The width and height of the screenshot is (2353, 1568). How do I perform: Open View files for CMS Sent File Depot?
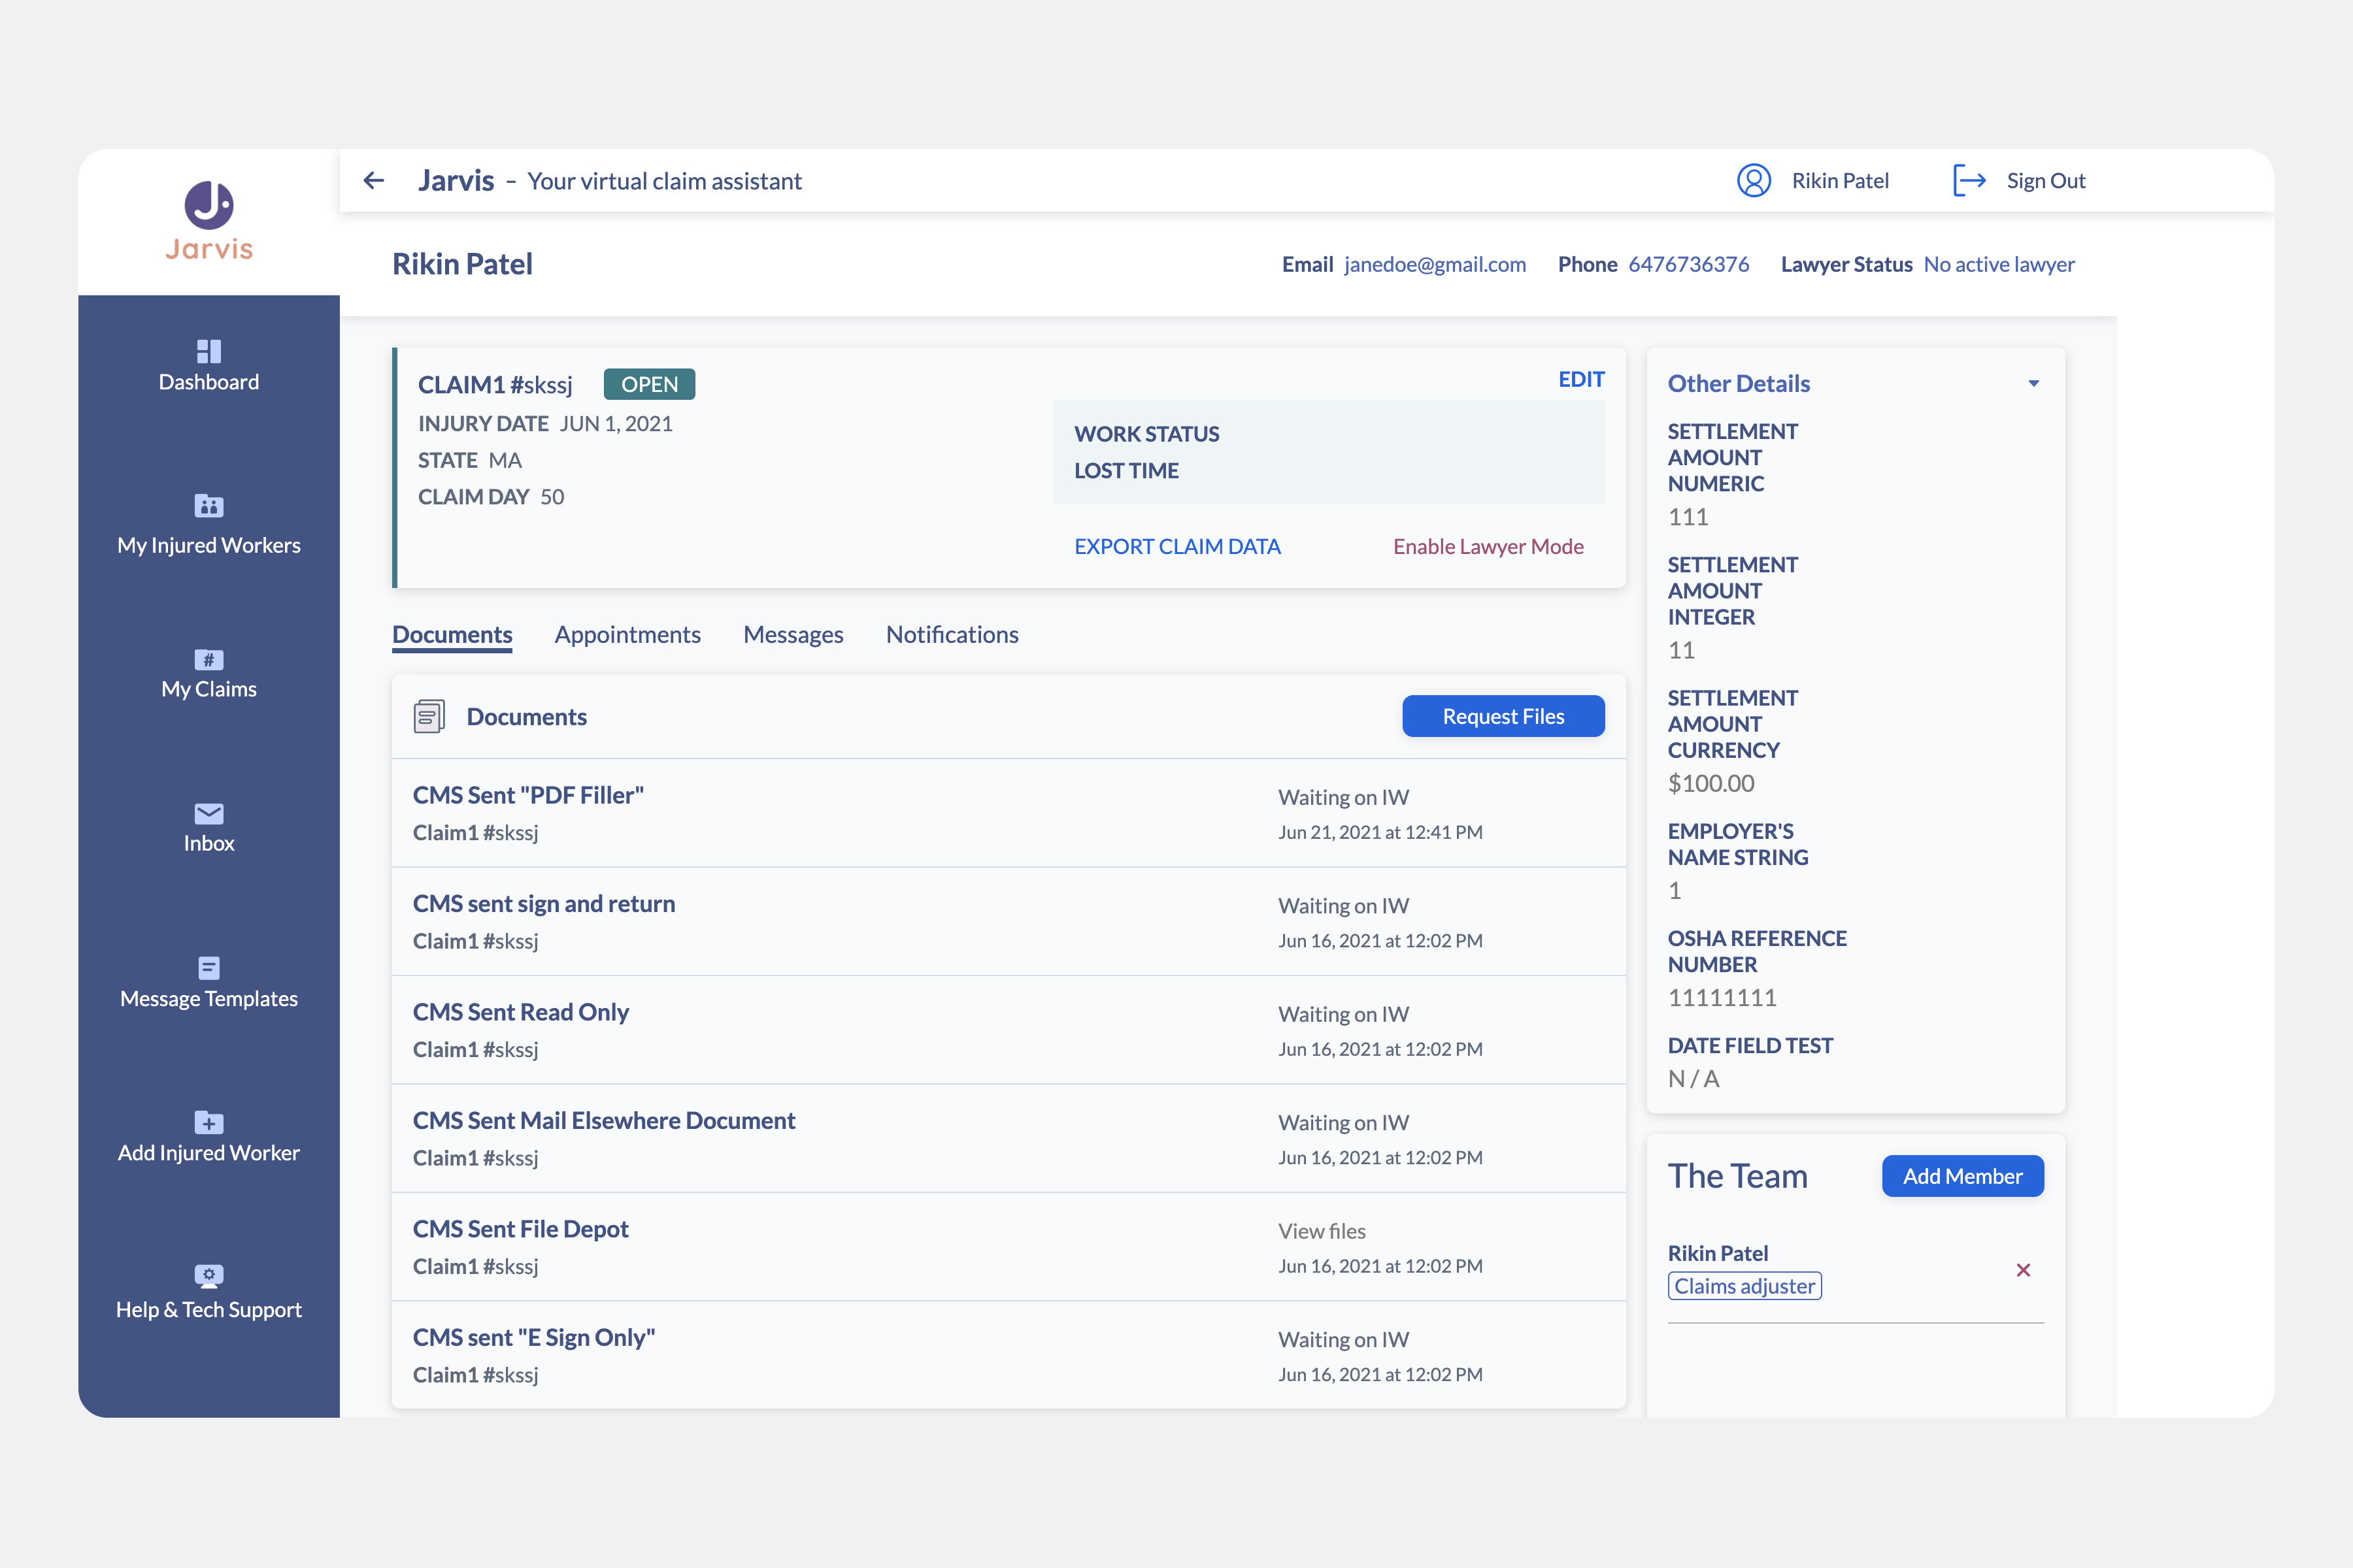[1322, 1231]
